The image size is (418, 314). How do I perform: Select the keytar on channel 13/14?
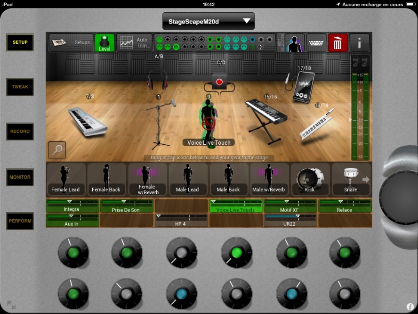pyautogui.click(x=317, y=124)
